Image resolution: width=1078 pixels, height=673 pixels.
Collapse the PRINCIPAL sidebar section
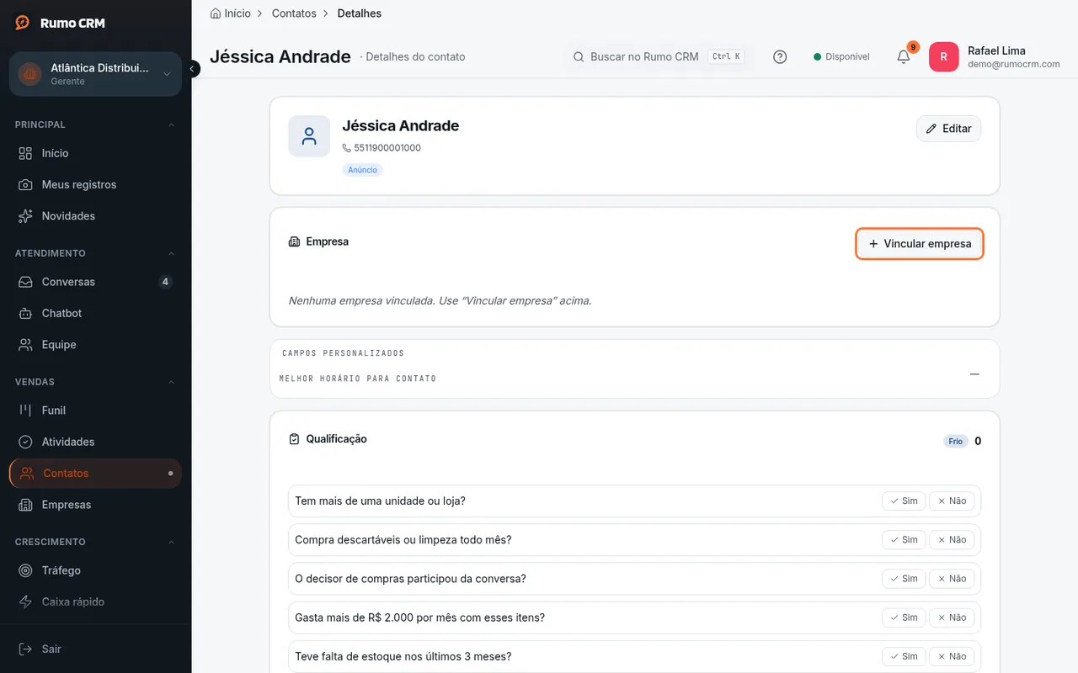tap(172, 125)
